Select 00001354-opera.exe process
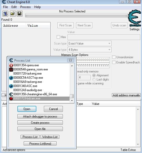 [39, 65]
